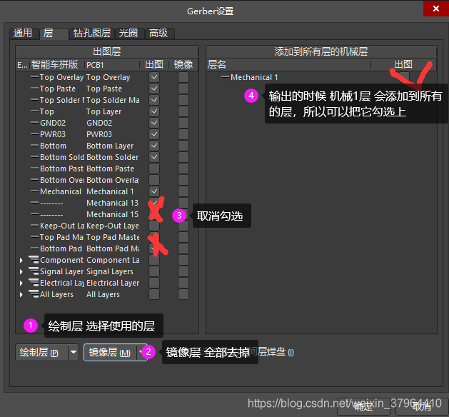The height and width of the screenshot is (417, 449).
Task: Expand the Component Layers group
Action: pyautogui.click(x=21, y=260)
